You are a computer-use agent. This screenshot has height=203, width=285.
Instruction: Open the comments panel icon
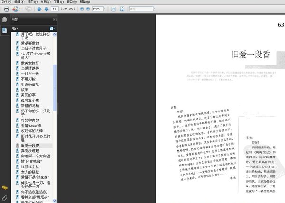5,188
